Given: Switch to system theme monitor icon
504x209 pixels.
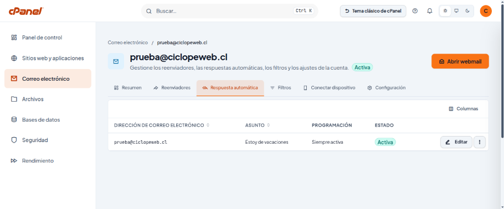Looking at the screenshot, I should [x=456, y=11].
